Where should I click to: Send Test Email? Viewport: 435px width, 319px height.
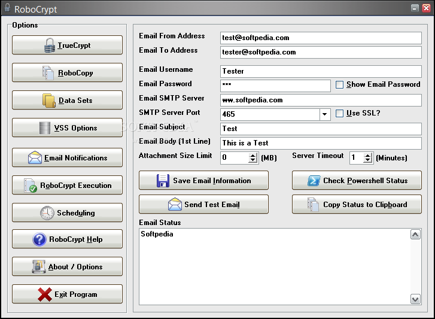(203, 204)
